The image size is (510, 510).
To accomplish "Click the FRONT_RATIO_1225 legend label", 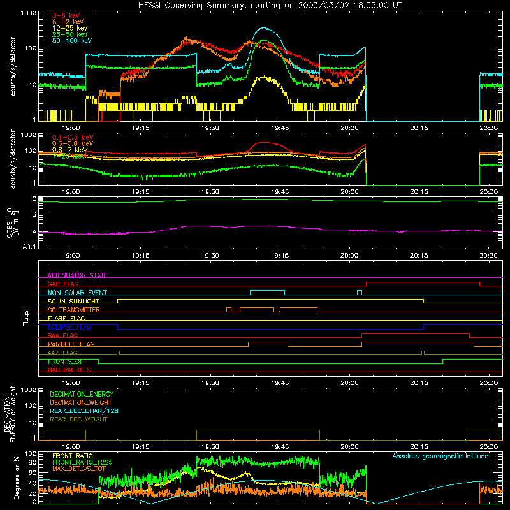I will point(82,462).
